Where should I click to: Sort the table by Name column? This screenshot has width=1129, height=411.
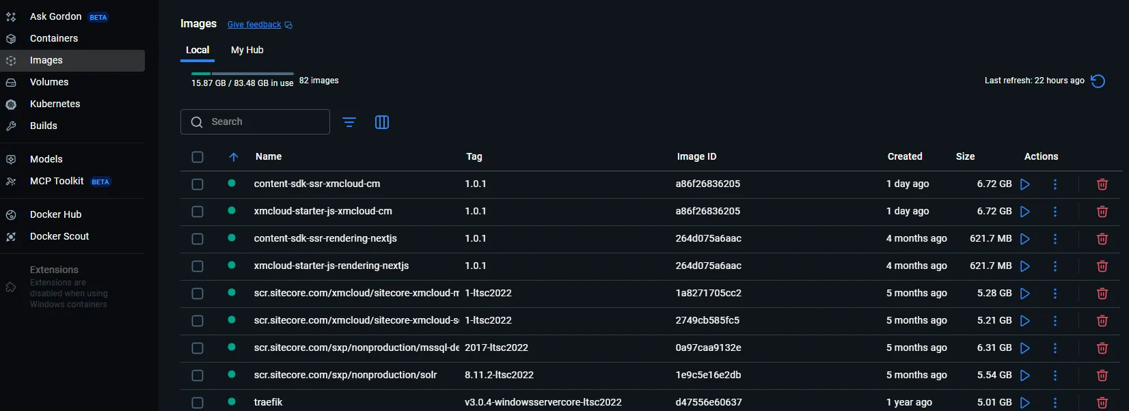click(x=269, y=156)
